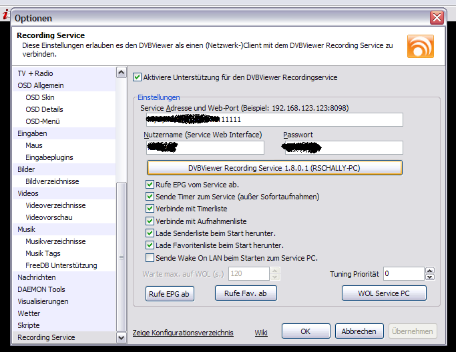This screenshot has height=352, width=456.
Task: Uncheck 'Verbinde mit Aufnahmenliste'
Action: [x=150, y=221]
